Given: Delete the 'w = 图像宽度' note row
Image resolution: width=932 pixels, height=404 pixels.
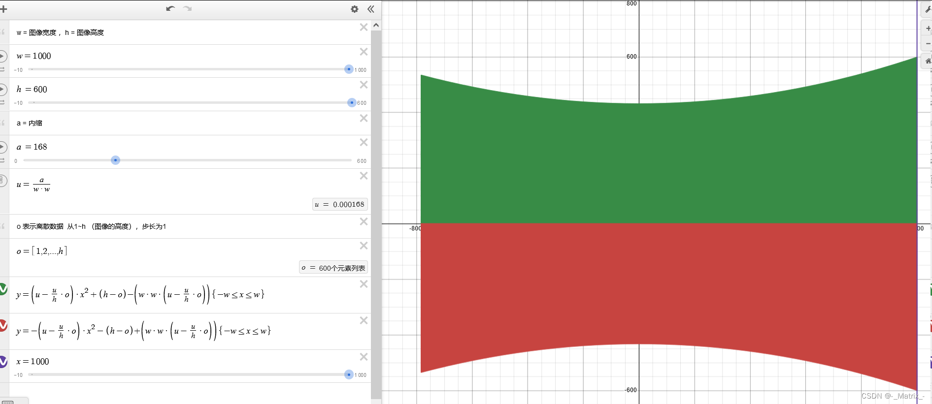Looking at the screenshot, I should [364, 28].
